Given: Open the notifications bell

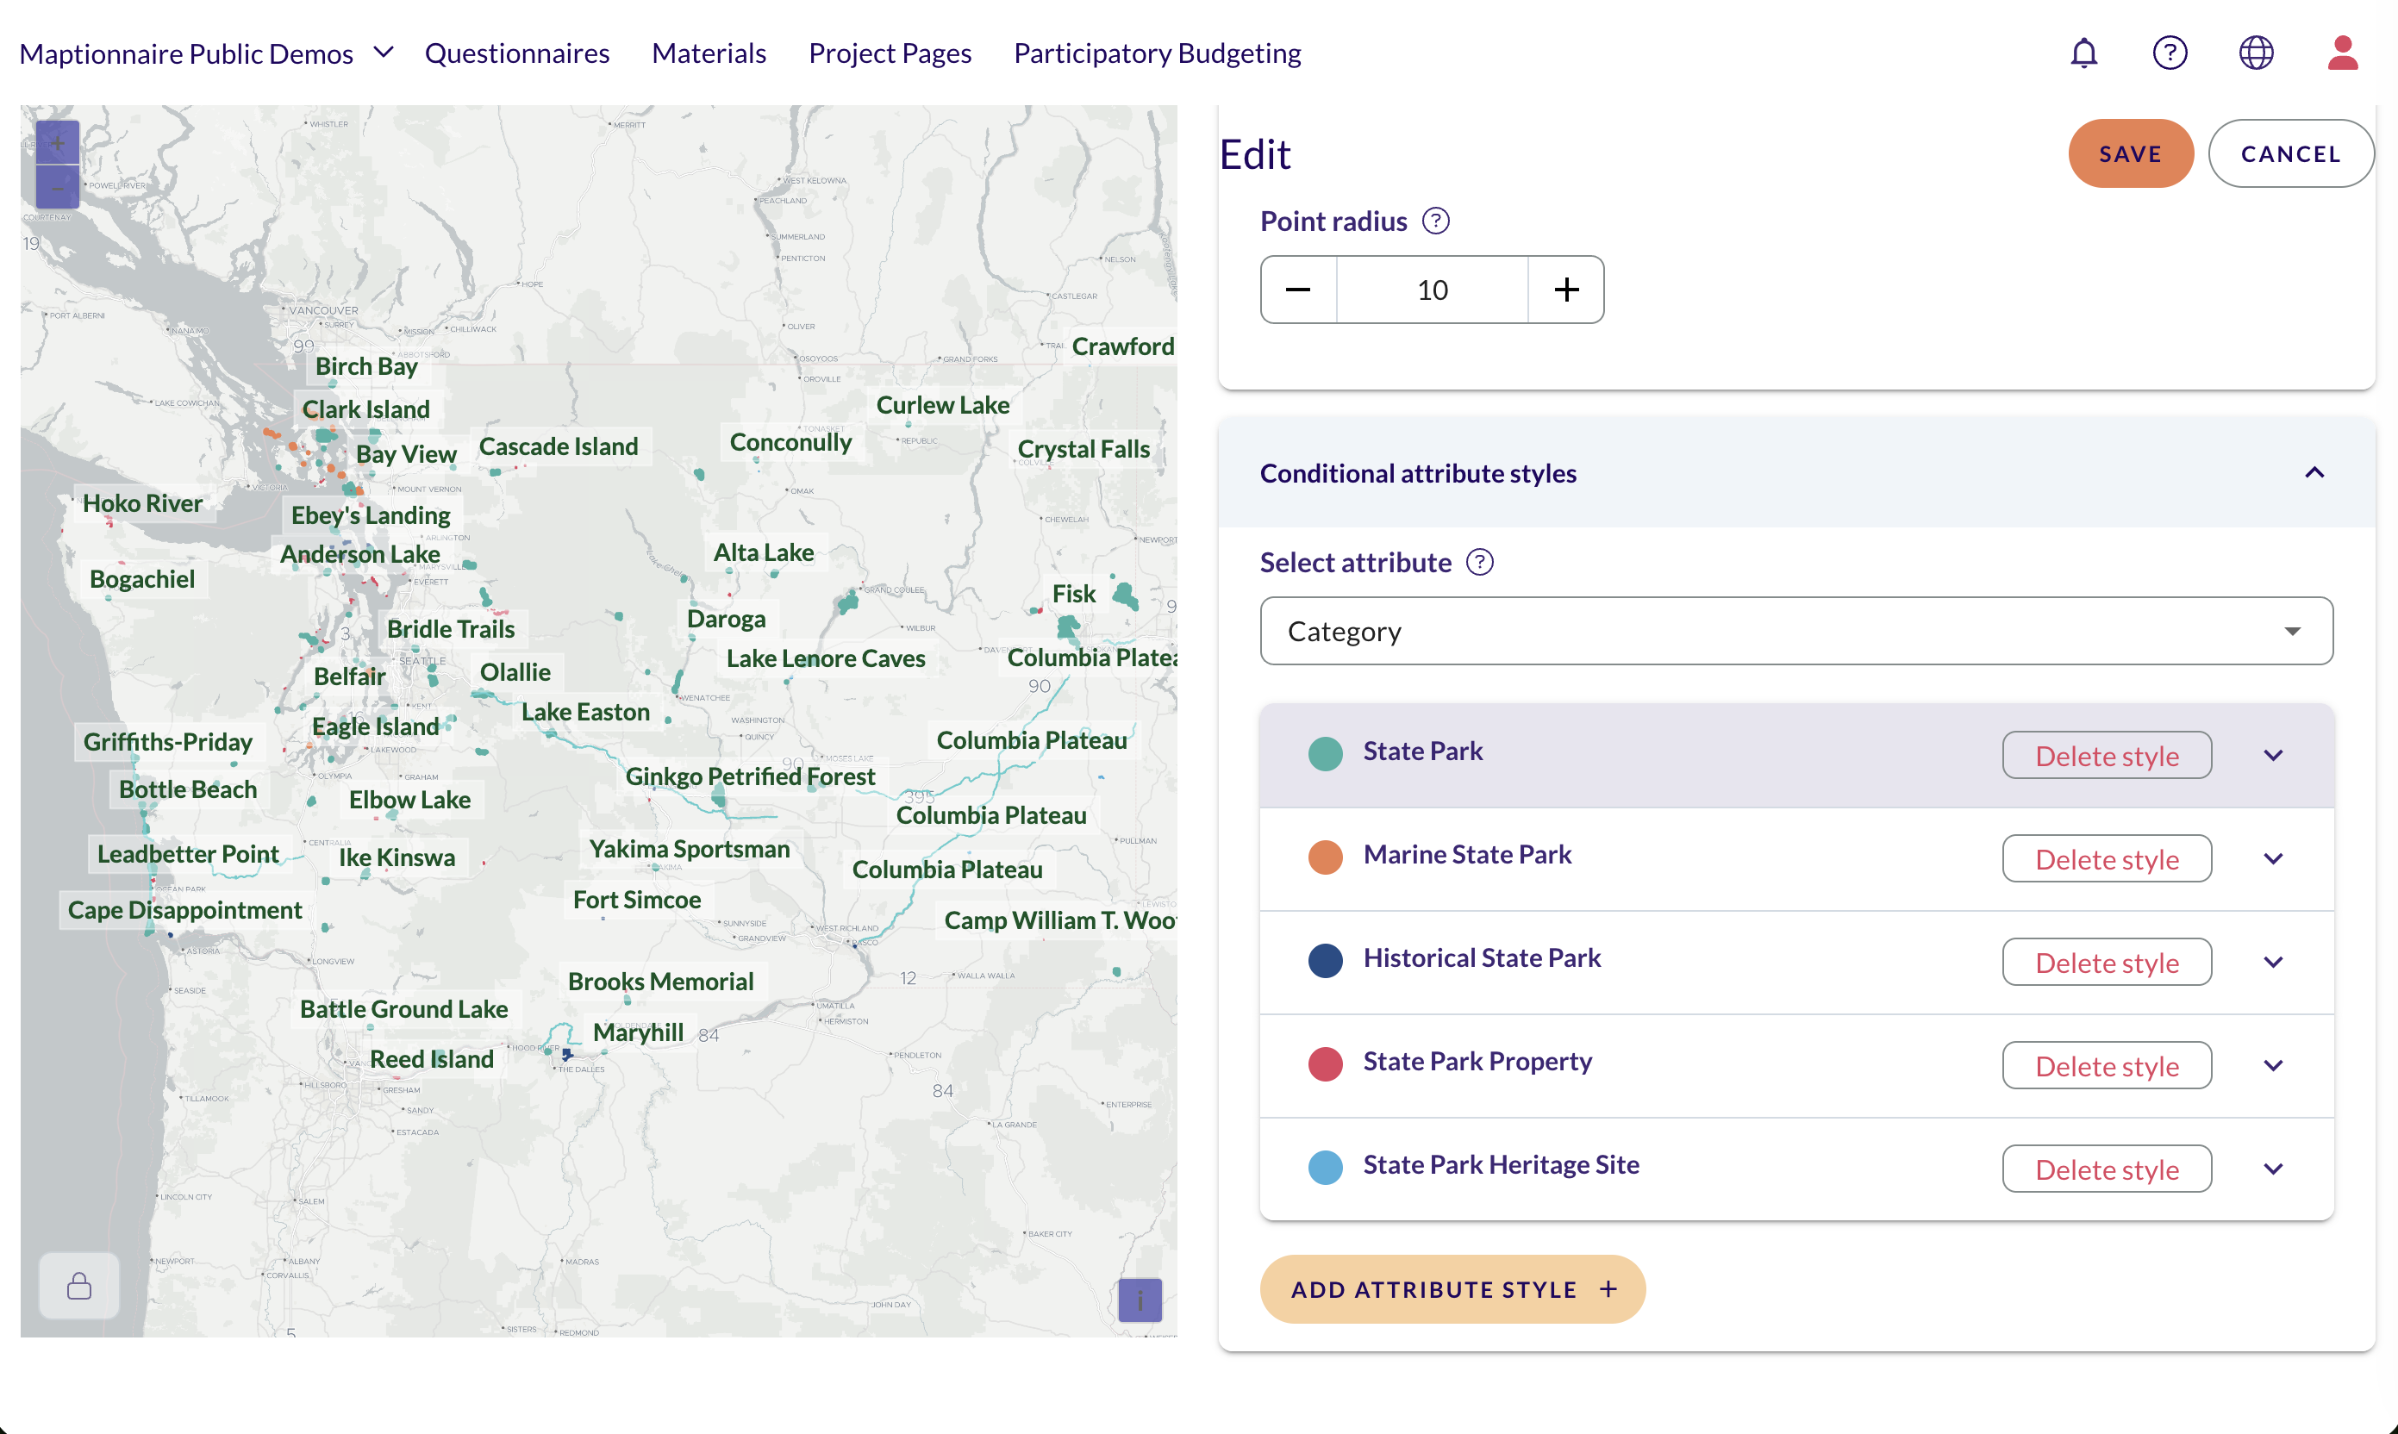Looking at the screenshot, I should (2084, 53).
